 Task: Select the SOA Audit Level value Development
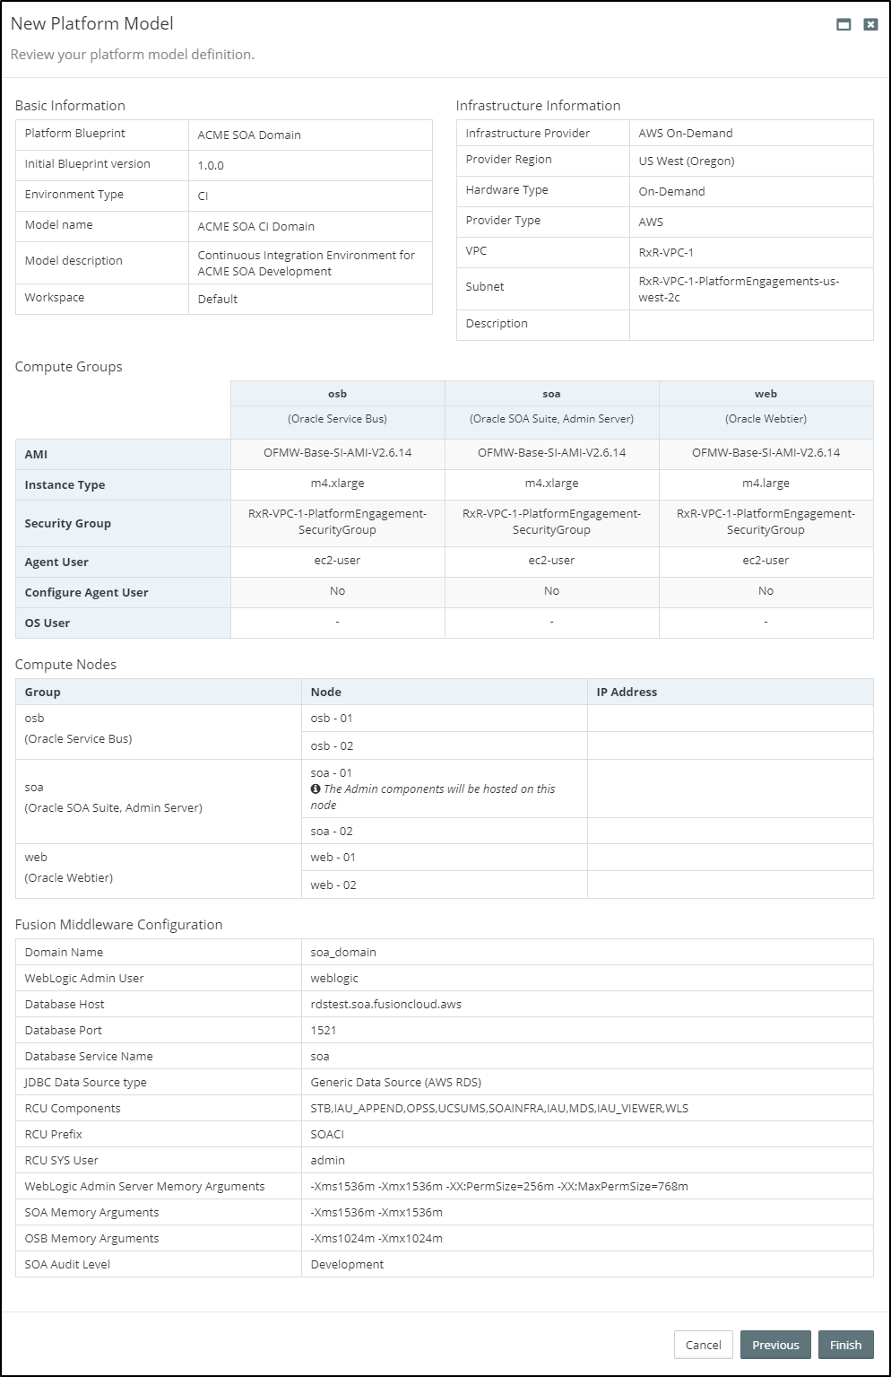347,1264
